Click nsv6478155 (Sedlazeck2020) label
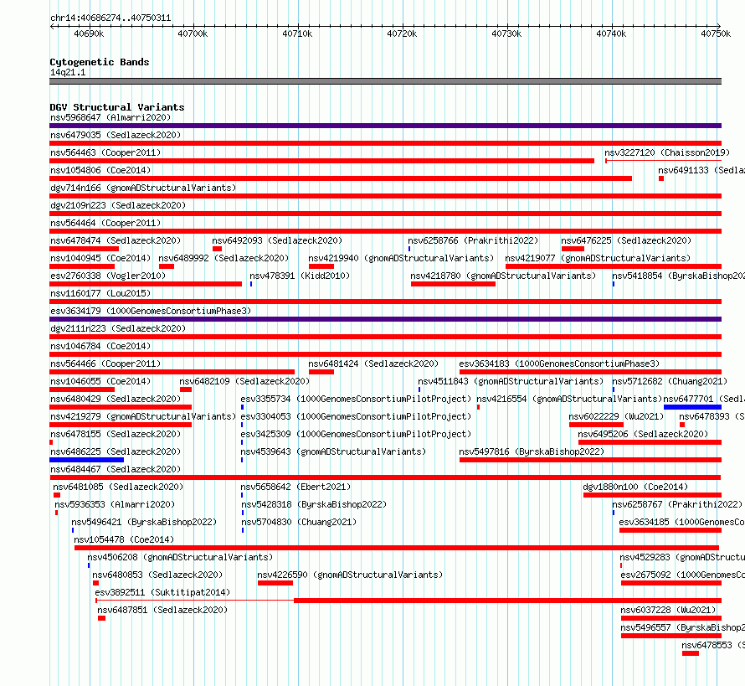This screenshot has height=686, width=745. click(116, 434)
